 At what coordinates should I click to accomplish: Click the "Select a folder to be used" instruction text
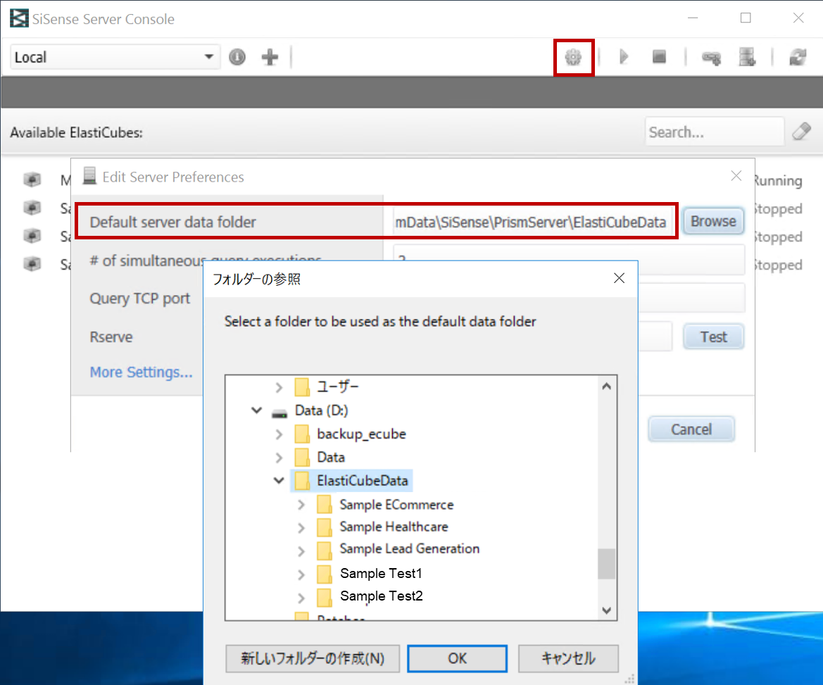click(x=380, y=321)
